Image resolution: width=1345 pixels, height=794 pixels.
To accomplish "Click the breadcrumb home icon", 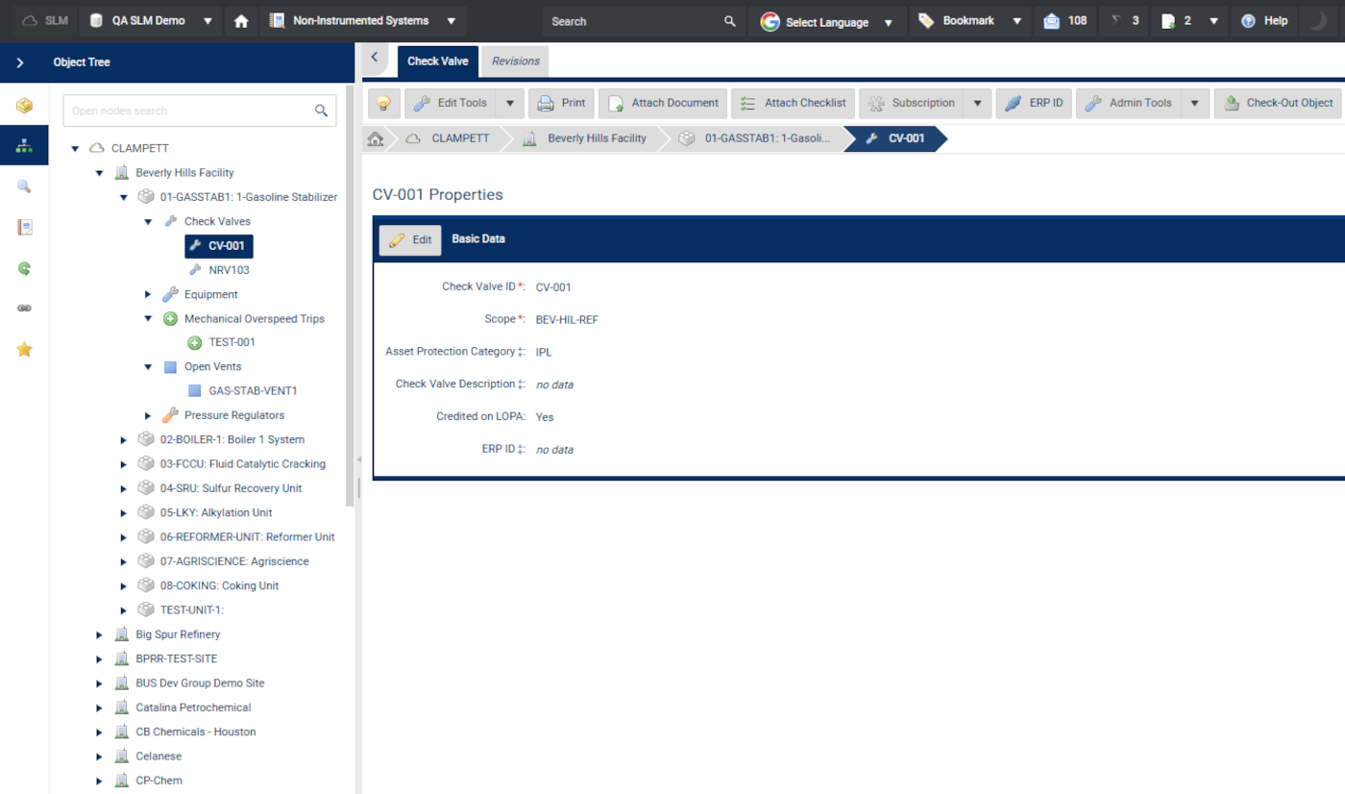I will click(376, 138).
